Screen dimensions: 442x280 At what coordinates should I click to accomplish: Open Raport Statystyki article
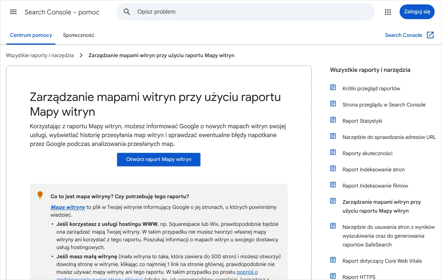pos(362,121)
